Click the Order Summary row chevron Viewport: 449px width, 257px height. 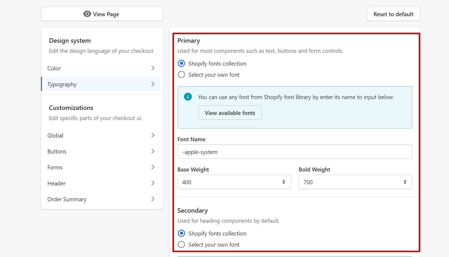coord(153,199)
